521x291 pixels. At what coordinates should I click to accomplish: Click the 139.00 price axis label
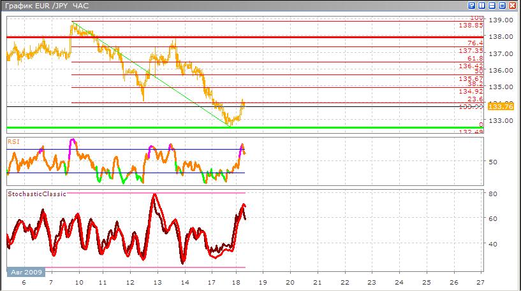click(501, 20)
